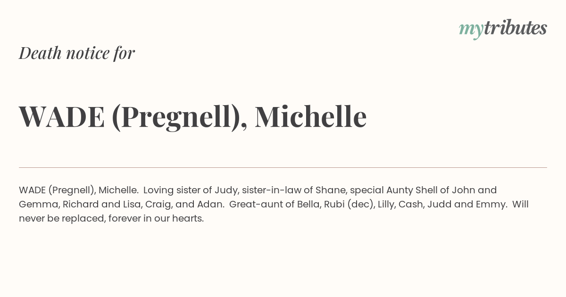Click "Michelle" in the large title

(x=311, y=116)
